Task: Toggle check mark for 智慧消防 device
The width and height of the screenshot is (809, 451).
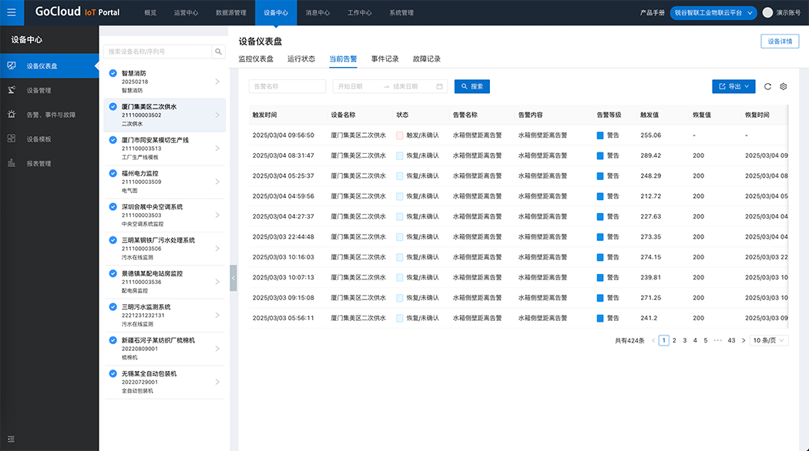Action: tap(113, 74)
